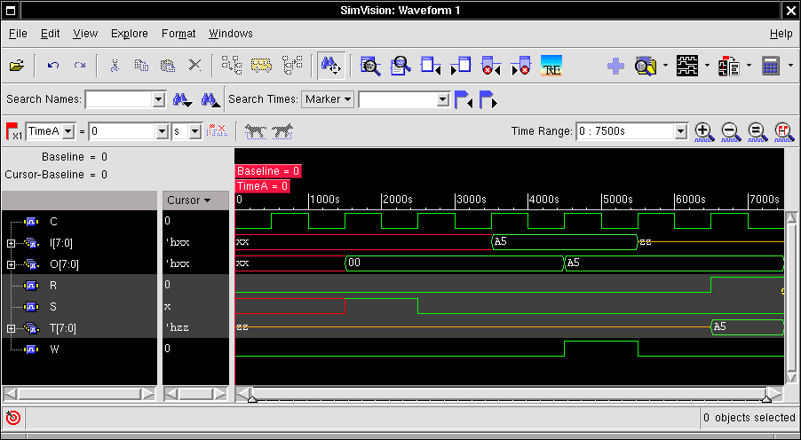Viewport: 801px width, 440px height.
Task: Click the red target icon in status bar
Action: pyautogui.click(x=13, y=418)
